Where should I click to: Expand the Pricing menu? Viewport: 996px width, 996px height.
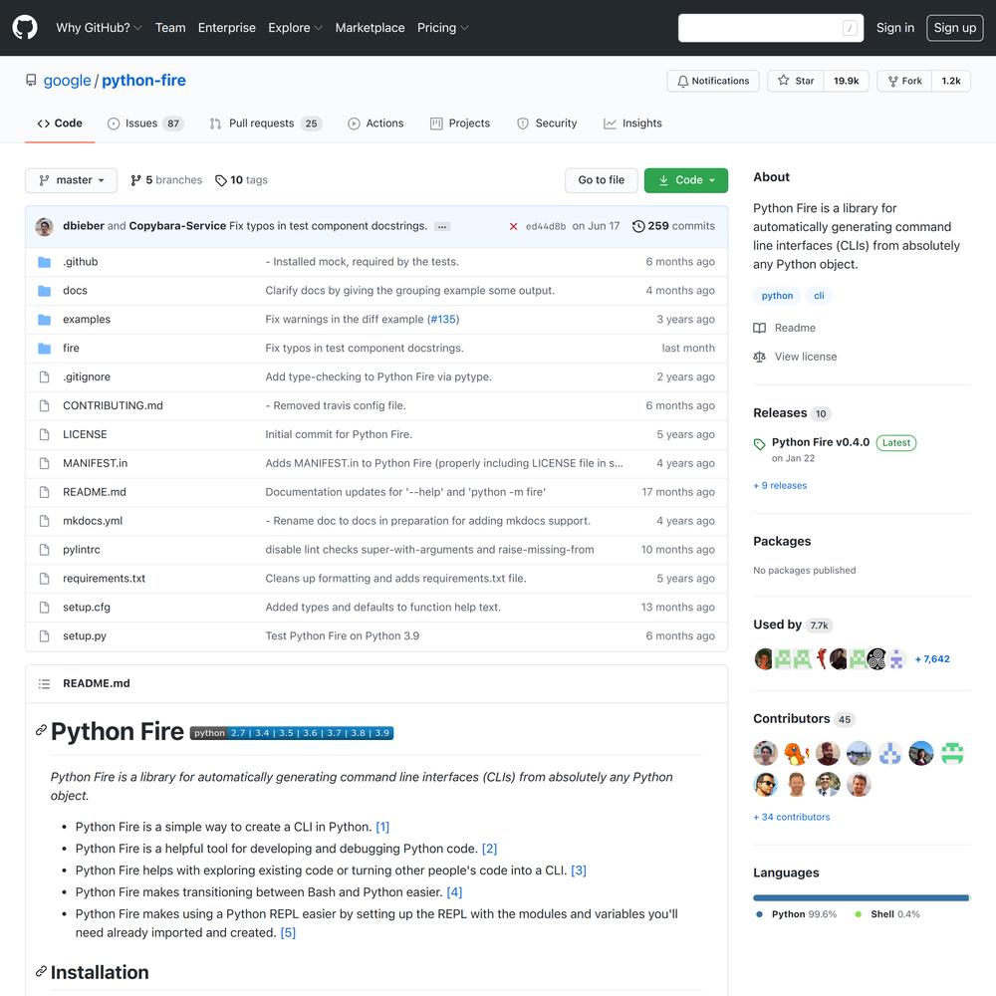(443, 28)
